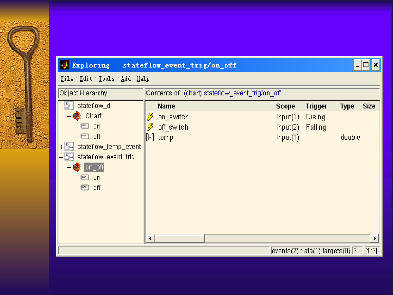Click the Chart1 chart icon in hierarchy
Screen dimensions: 393x295
(77, 116)
